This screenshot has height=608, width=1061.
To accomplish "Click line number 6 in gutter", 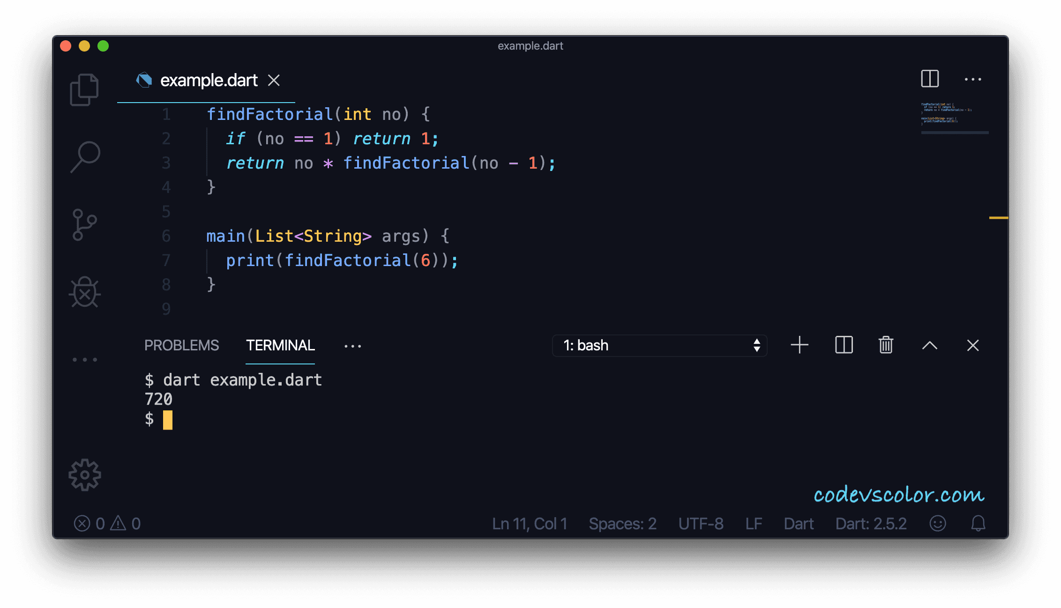I will pyautogui.click(x=166, y=236).
